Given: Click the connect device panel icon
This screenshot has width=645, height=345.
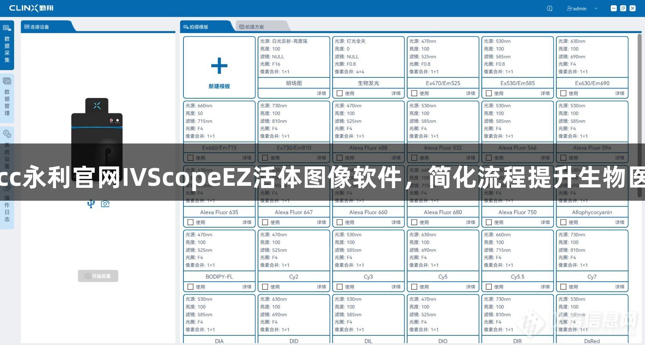Looking at the screenshot, I should pyautogui.click(x=27, y=27).
